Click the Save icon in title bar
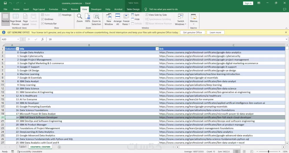Image resolution: width=289 pixels, height=153 pixels. pyautogui.click(x=5, y=3)
